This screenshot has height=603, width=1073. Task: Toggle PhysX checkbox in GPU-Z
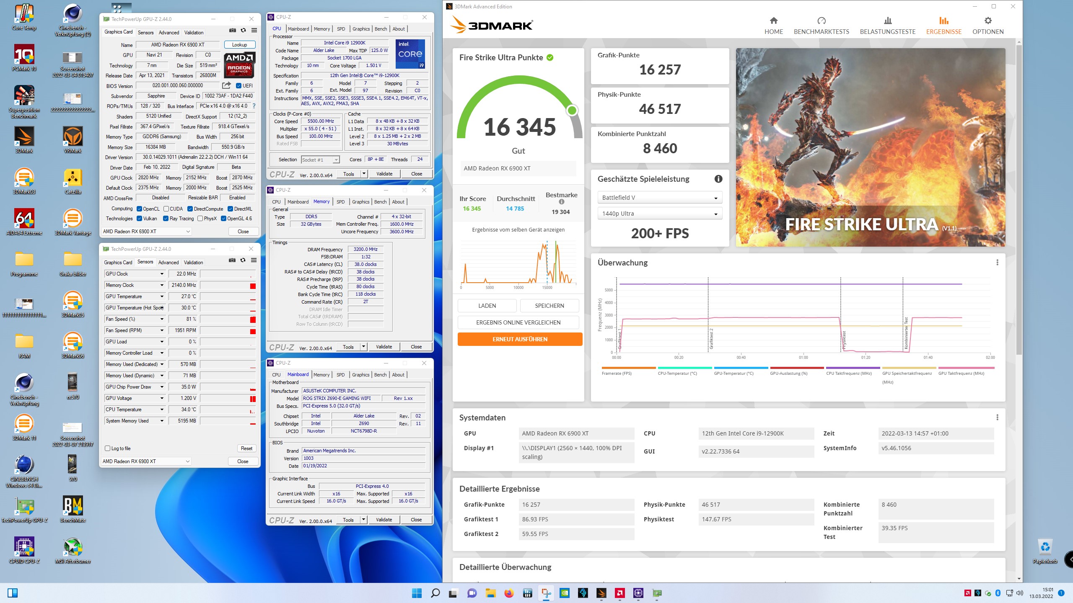[200, 219]
